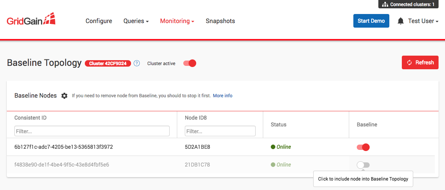This screenshot has width=445, height=190.
Task: Click the Cluster 42CF9D24 badge
Action: [x=108, y=63]
